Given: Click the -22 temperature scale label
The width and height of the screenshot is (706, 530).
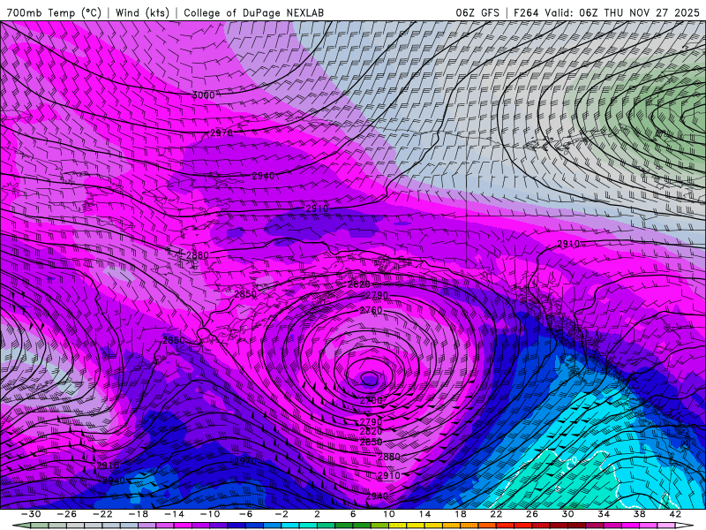Looking at the screenshot, I should click(102, 514).
